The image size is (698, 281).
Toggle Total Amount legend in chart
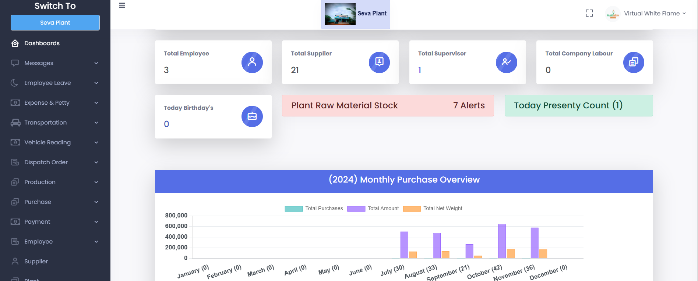pyautogui.click(x=373, y=208)
